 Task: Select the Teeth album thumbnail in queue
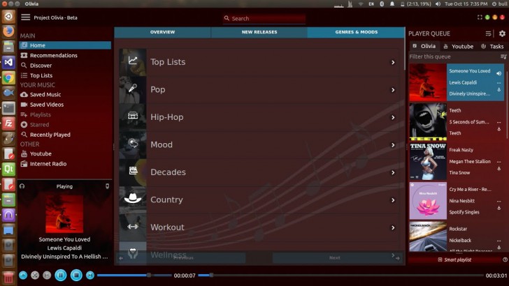point(428,122)
